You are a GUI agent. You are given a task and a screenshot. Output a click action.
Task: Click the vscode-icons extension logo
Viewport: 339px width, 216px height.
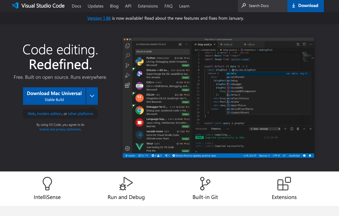tap(139, 135)
